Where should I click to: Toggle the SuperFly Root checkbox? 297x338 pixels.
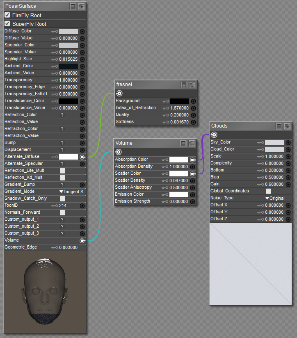(x=7, y=24)
